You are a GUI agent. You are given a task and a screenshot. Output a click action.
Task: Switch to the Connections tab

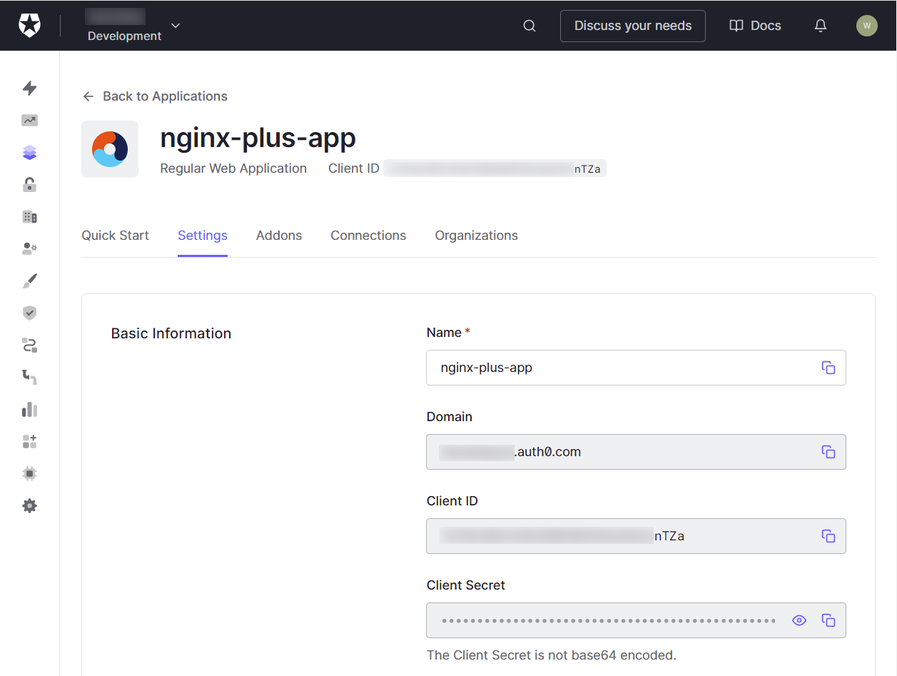click(368, 235)
